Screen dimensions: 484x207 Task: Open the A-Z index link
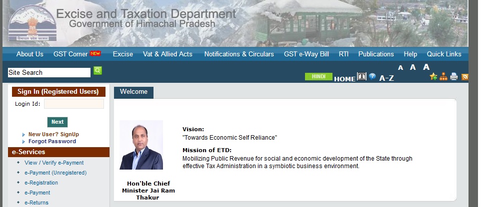(386, 78)
